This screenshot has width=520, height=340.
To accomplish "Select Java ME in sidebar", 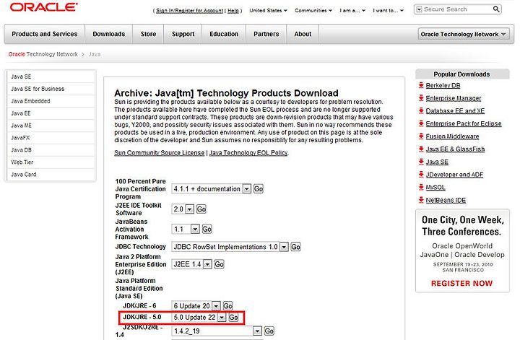I will click(x=51, y=126).
